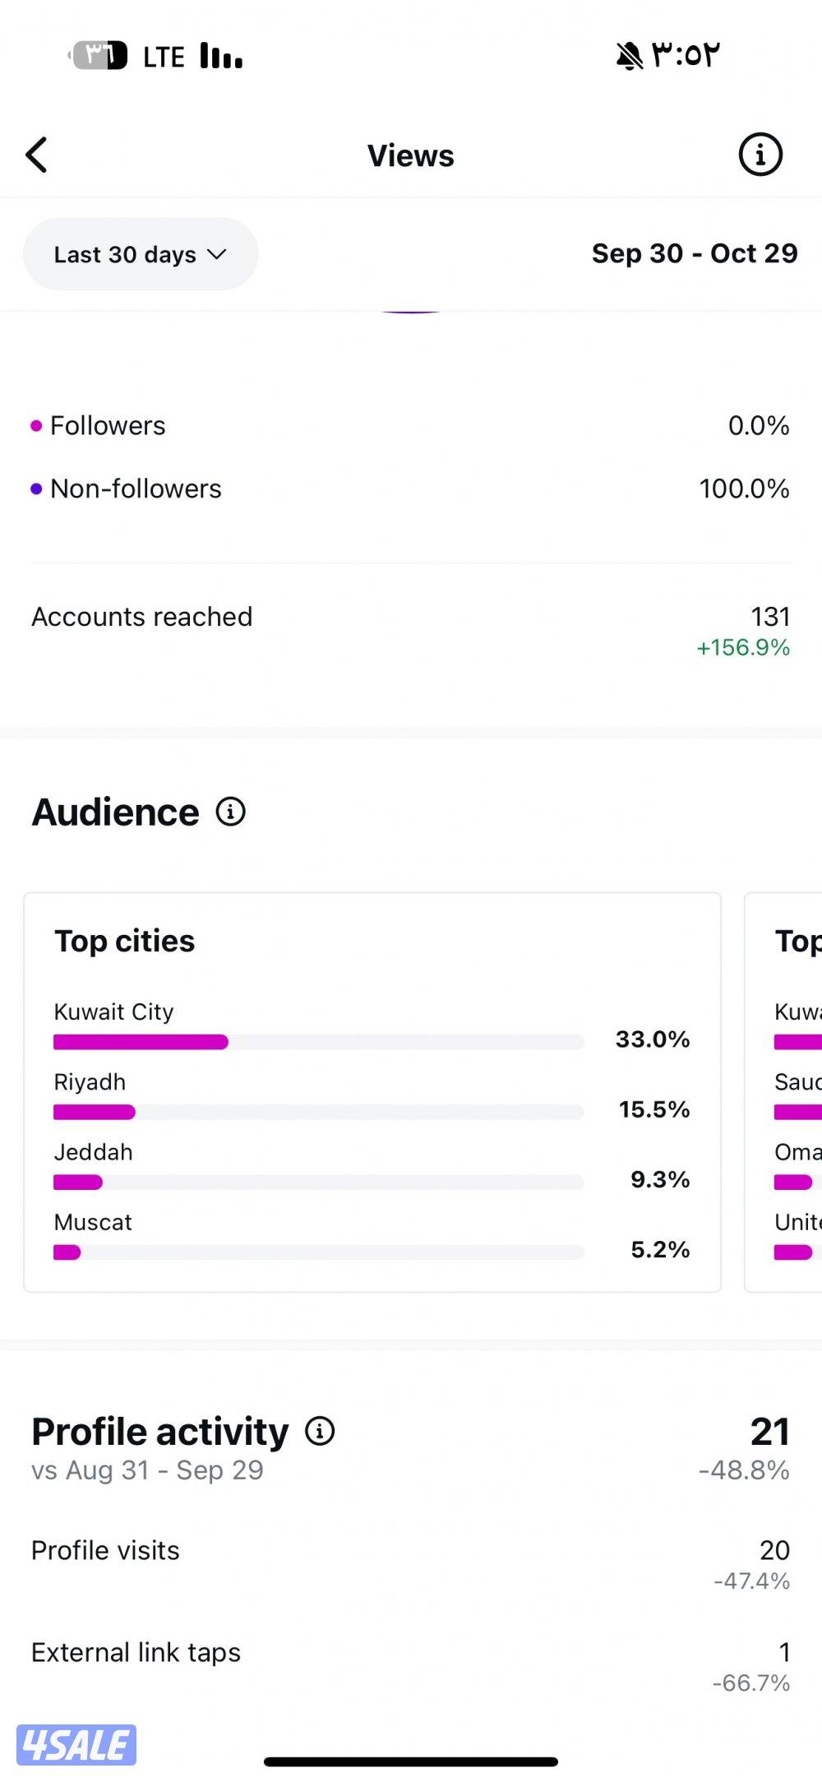The image size is (822, 1782).
Task: Tap the LTE signal bars icon
Action: [221, 56]
